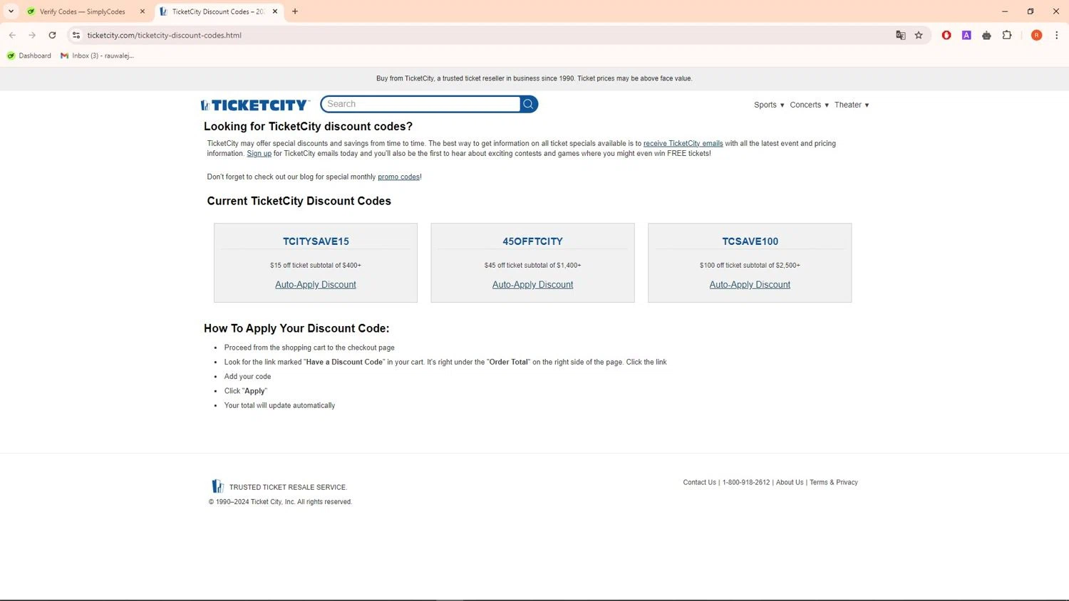This screenshot has width=1069, height=601.
Task: Click the TicketCity logo
Action: (x=255, y=105)
